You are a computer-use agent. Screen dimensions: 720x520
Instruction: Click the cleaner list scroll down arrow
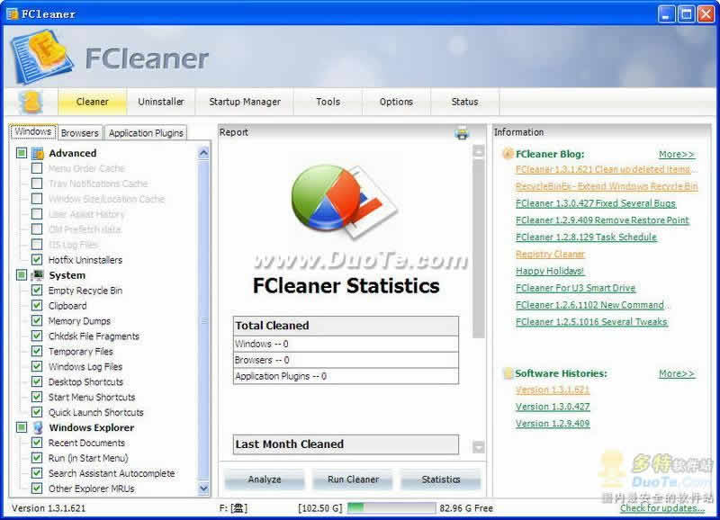coord(203,489)
